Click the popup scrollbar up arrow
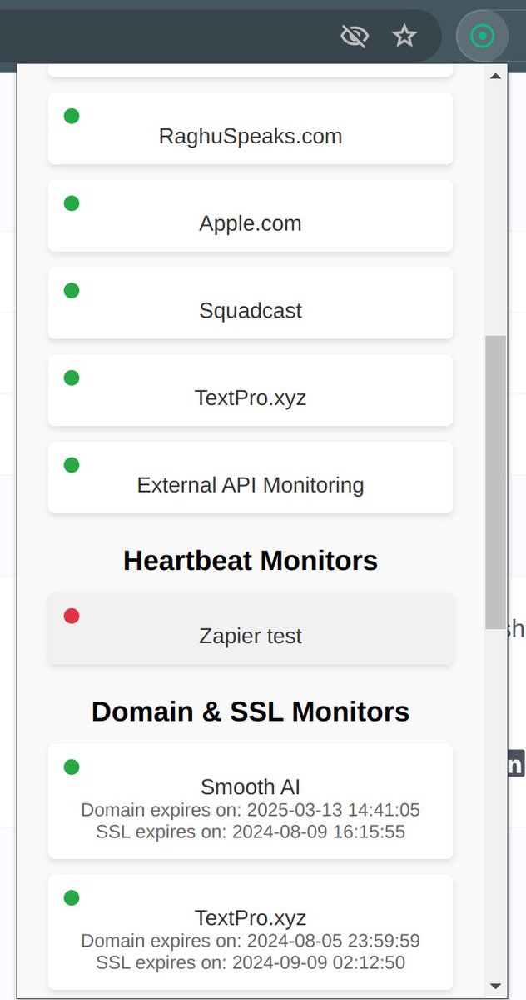Viewport: 526px width, 1000px height. pyautogui.click(x=495, y=76)
